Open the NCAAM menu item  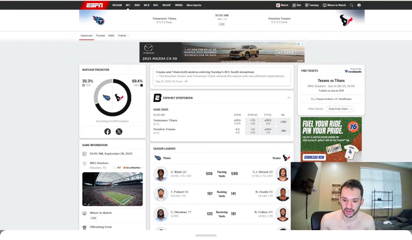(x=117, y=5)
